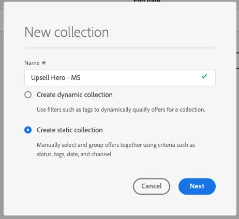
Task: Click the Next button
Action: [197, 186]
